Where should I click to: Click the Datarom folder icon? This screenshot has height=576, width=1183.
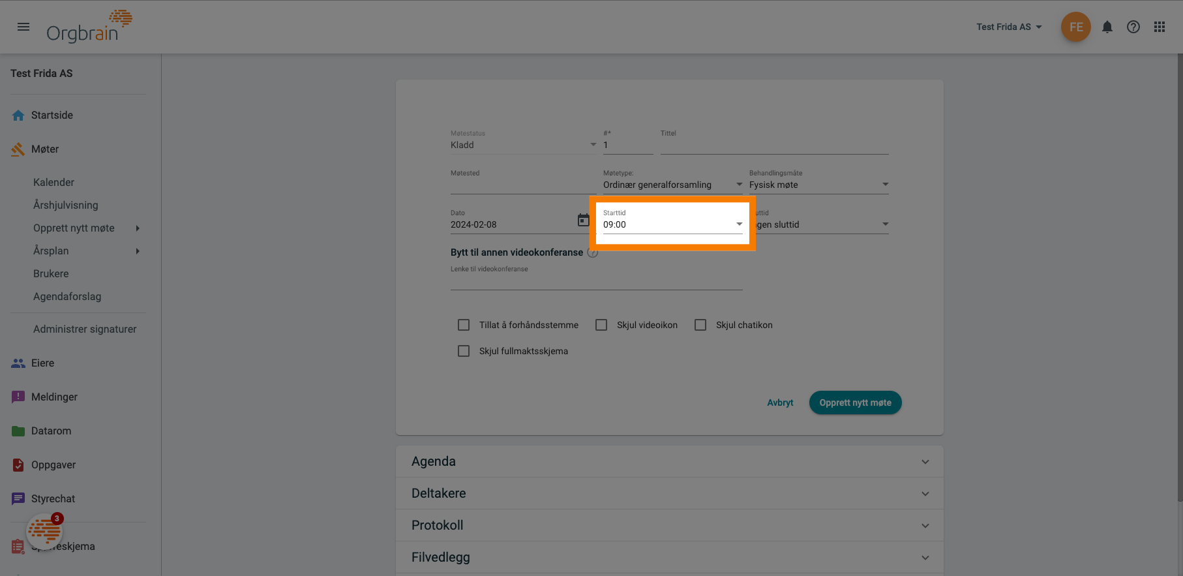(18, 431)
